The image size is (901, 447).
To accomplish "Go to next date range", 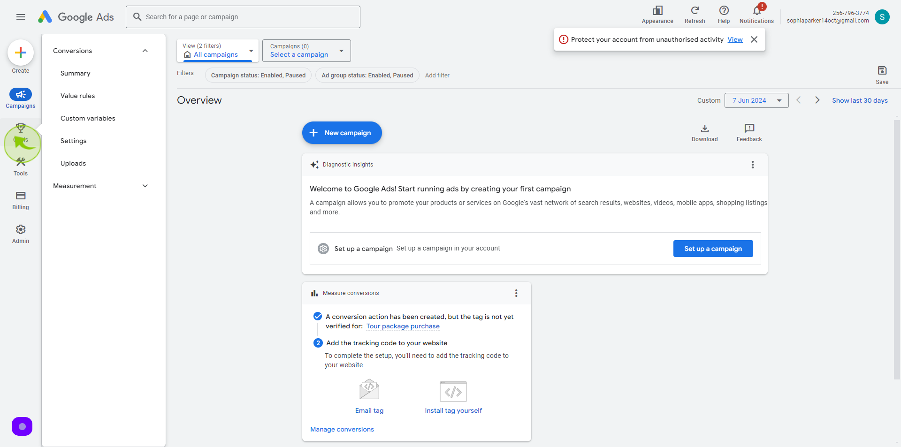I will pyautogui.click(x=817, y=100).
